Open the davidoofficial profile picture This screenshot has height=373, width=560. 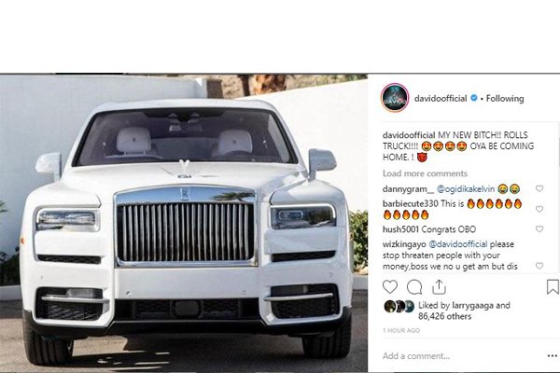click(395, 98)
